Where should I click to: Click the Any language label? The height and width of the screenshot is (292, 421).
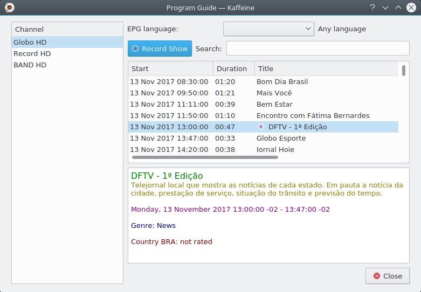pyautogui.click(x=342, y=29)
